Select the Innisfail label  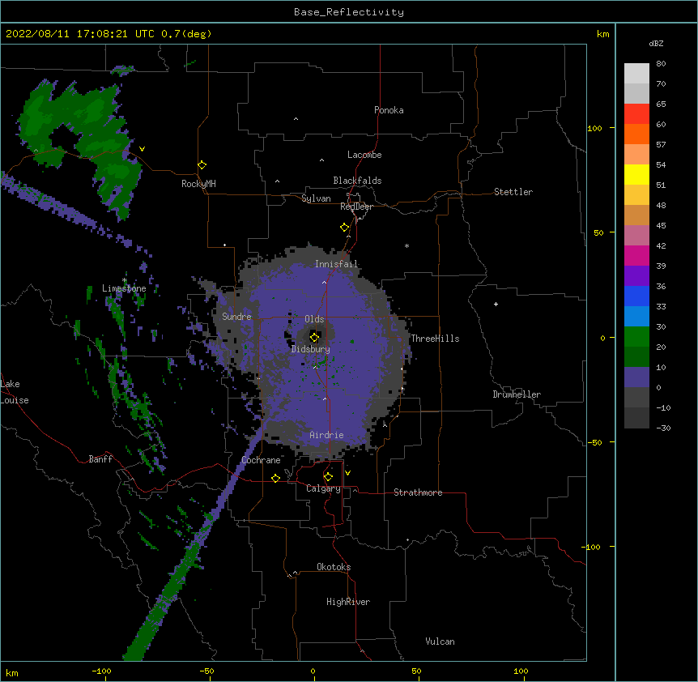point(336,264)
